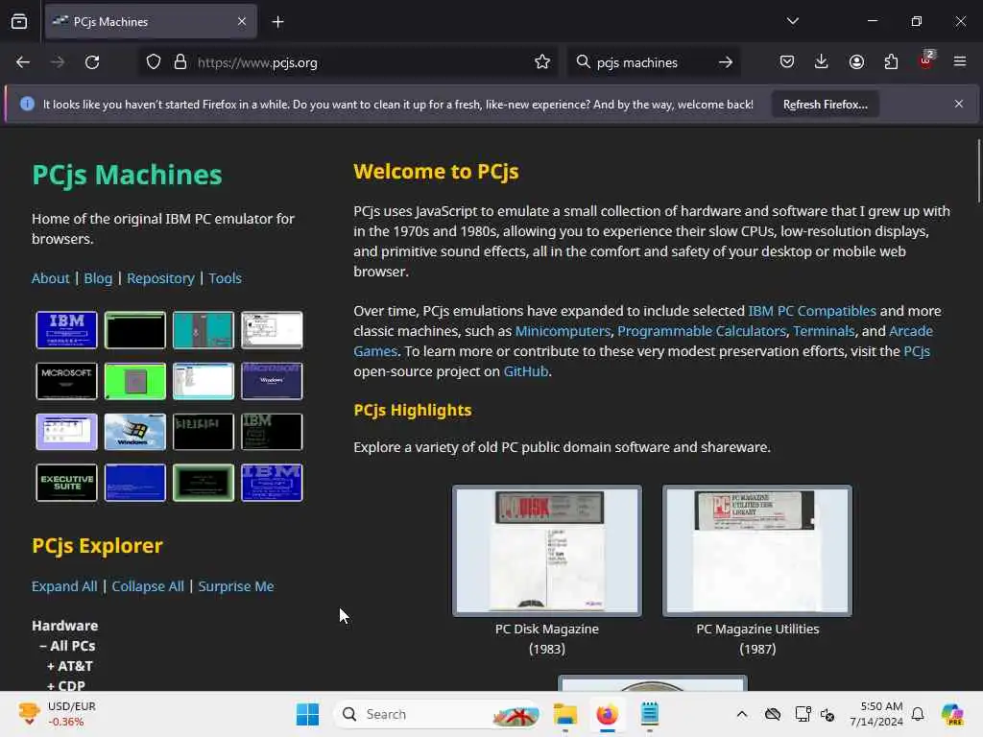Open the Windows Start menu
The height and width of the screenshot is (737, 983).
pyautogui.click(x=307, y=714)
